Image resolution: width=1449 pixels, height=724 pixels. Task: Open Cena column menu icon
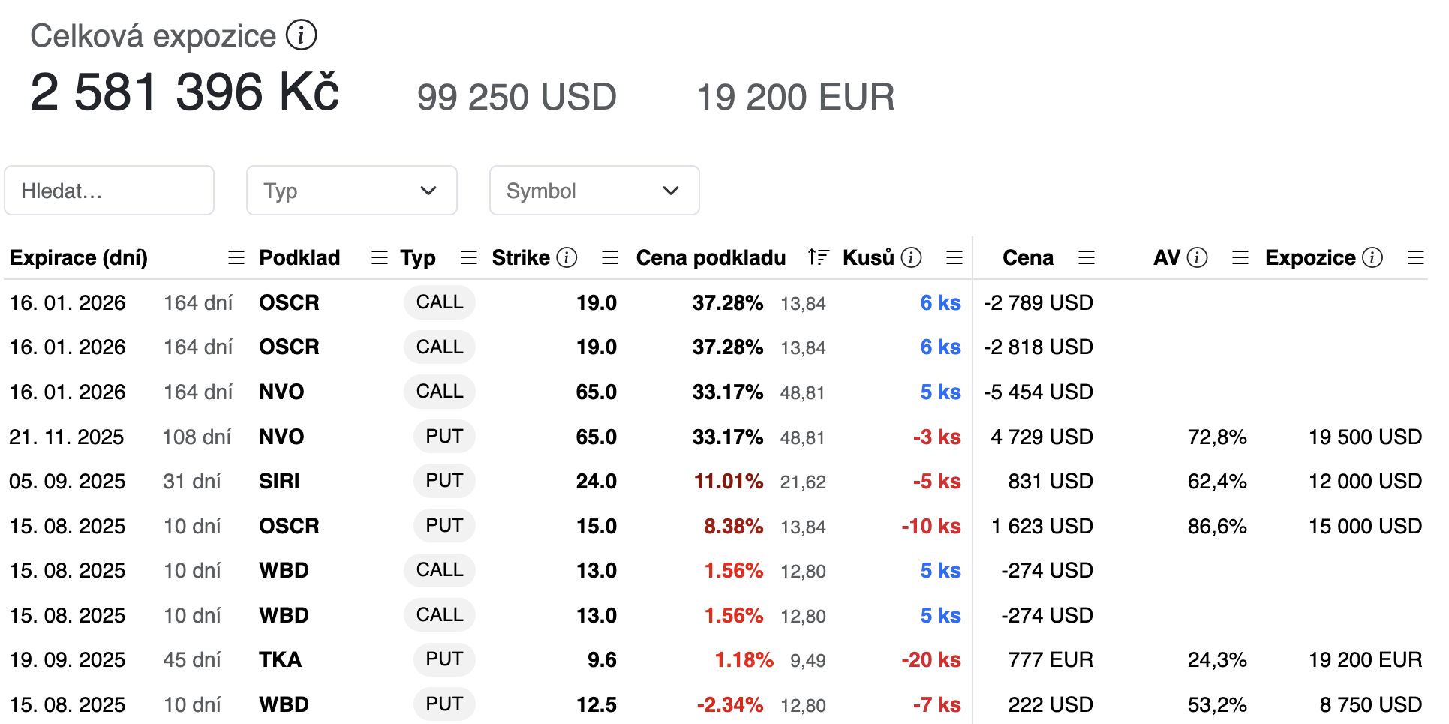point(1087,258)
